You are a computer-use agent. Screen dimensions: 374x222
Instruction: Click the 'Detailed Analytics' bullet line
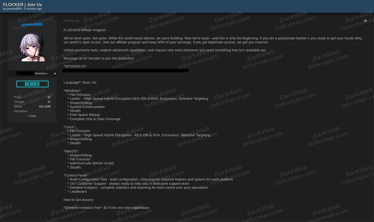point(138,188)
